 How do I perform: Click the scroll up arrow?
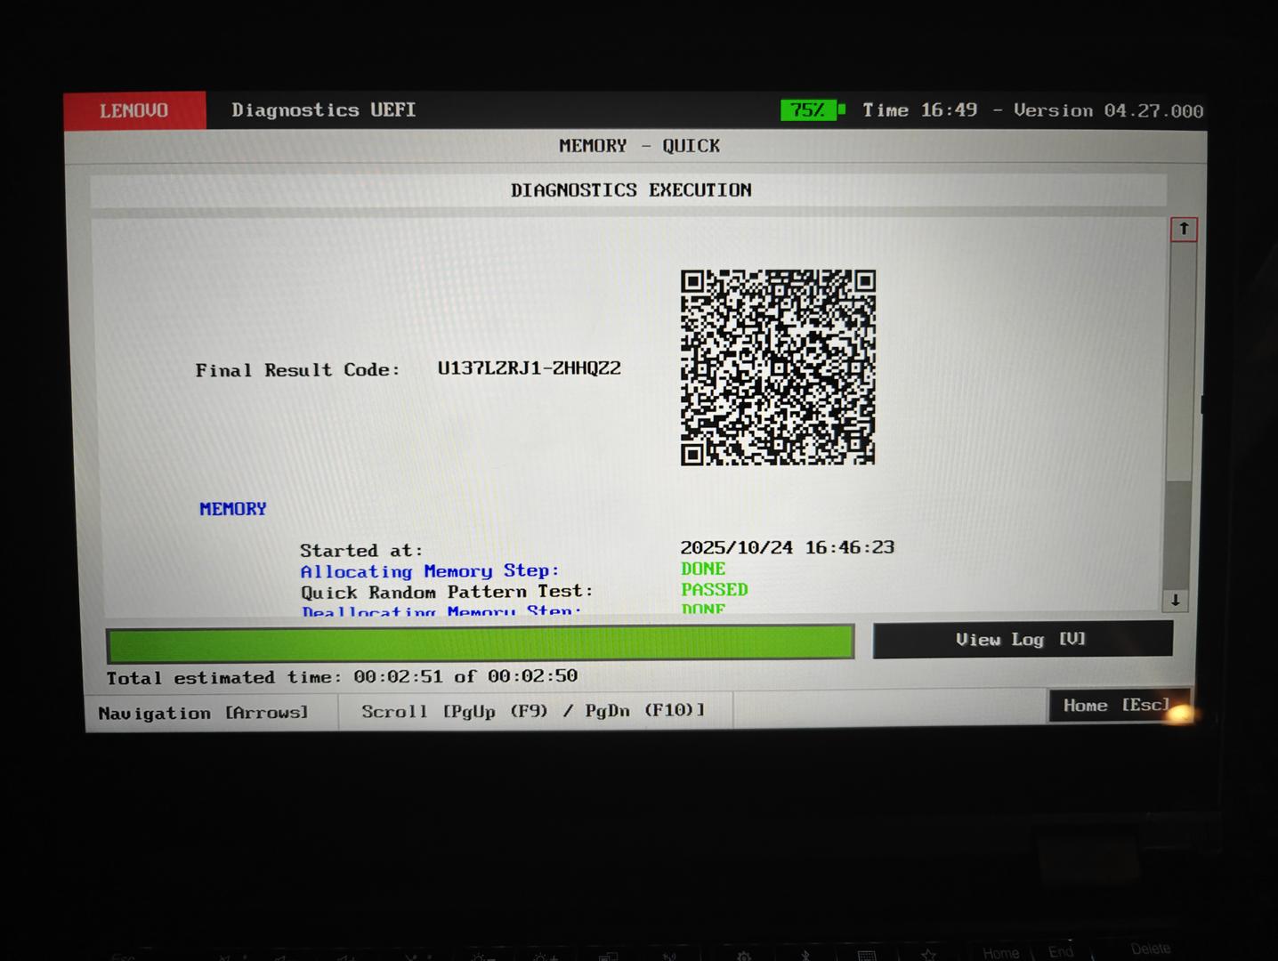[1183, 230]
